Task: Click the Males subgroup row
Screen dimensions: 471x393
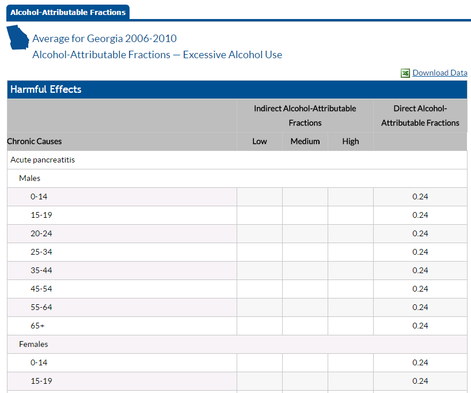Action: tap(237, 178)
